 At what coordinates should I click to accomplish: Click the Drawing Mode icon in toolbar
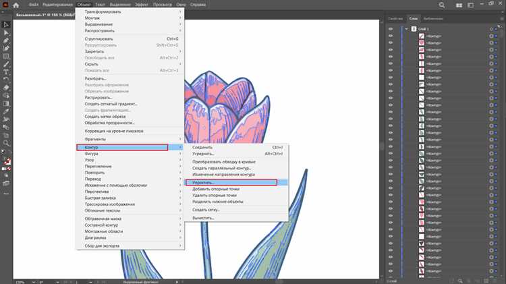(x=6, y=175)
